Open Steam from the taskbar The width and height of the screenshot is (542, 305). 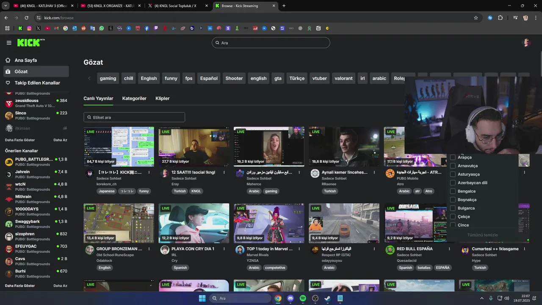tap(328, 298)
